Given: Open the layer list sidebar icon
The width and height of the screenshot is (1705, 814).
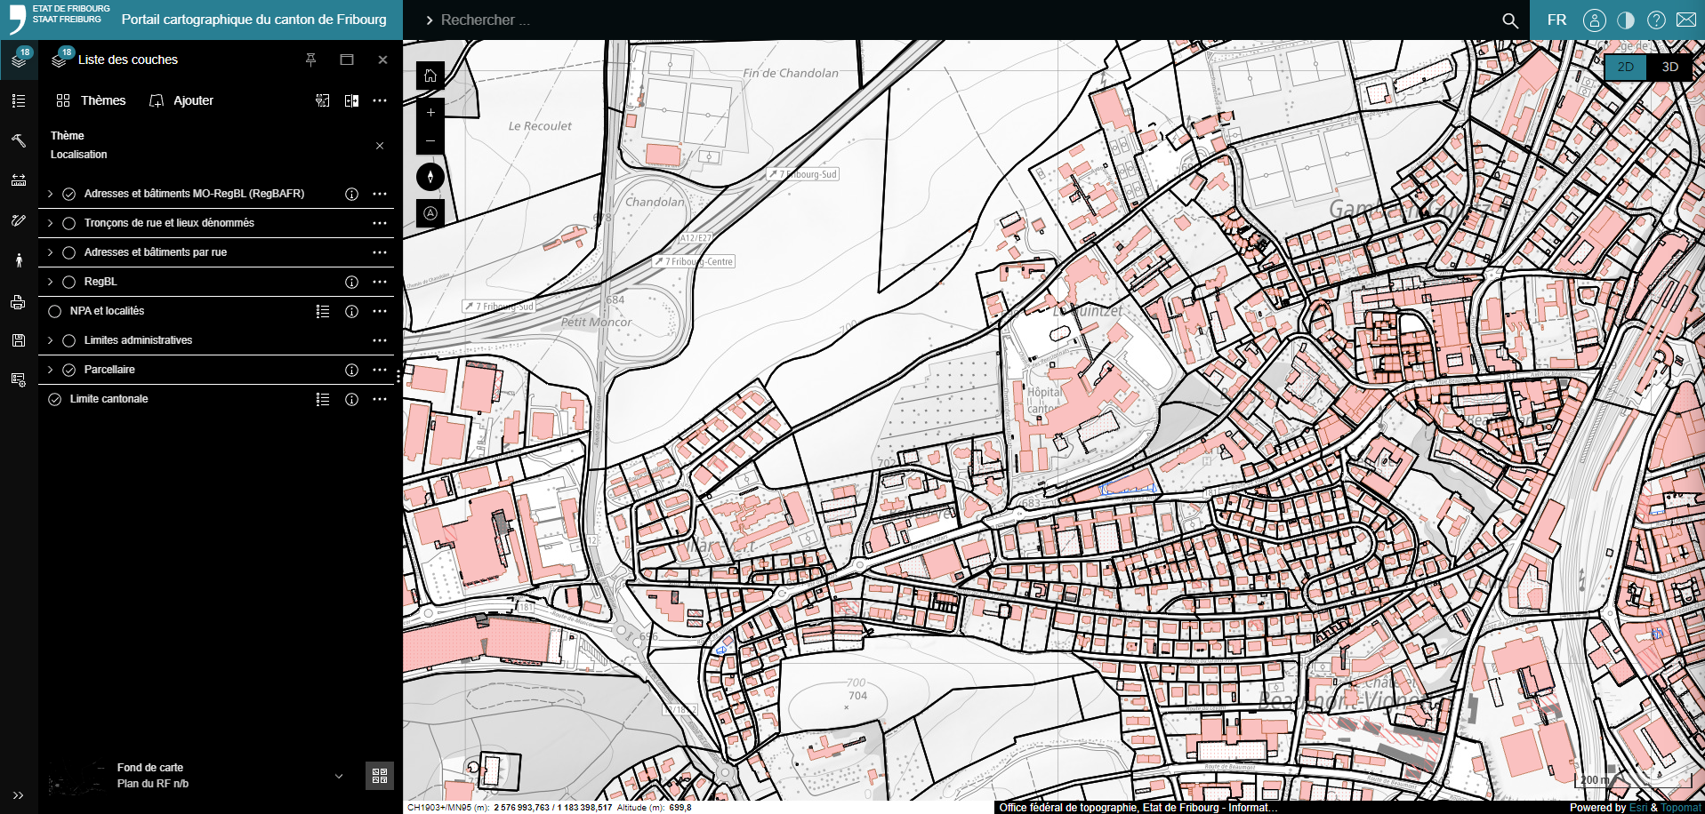Looking at the screenshot, I should pyautogui.click(x=19, y=60).
